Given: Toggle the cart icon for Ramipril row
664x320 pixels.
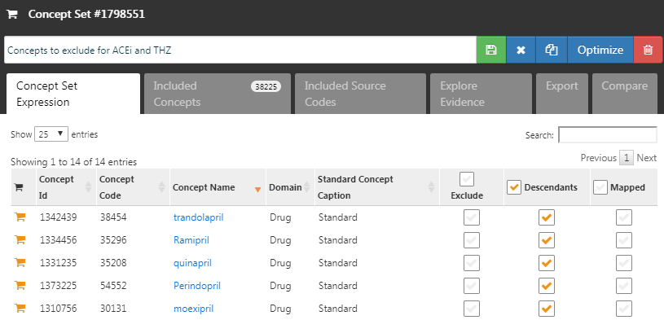Looking at the screenshot, I should point(20,240).
